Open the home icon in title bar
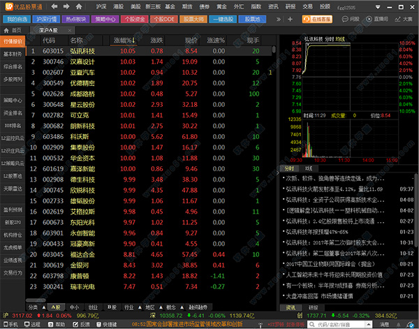The width and height of the screenshot is (419, 329). click(78, 6)
